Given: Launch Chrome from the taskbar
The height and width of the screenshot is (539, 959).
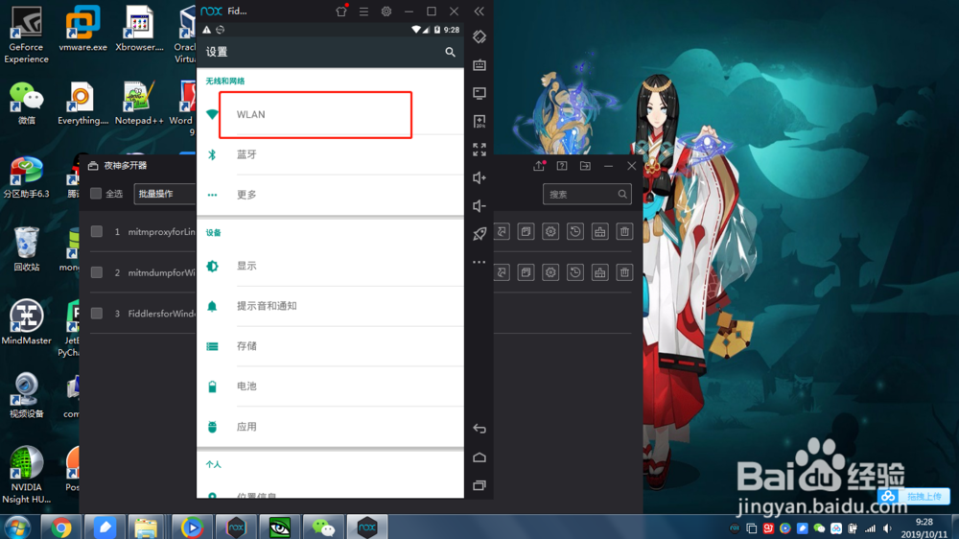Looking at the screenshot, I should pos(60,527).
